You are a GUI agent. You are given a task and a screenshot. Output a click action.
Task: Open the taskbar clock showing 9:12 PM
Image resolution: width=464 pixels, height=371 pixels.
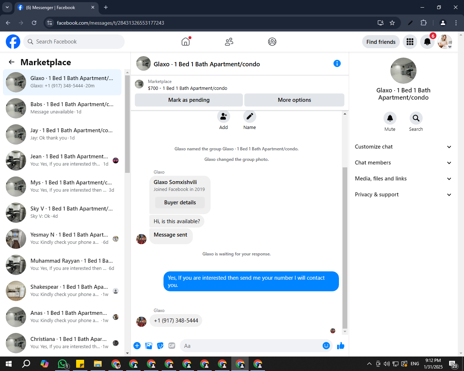coord(433,364)
